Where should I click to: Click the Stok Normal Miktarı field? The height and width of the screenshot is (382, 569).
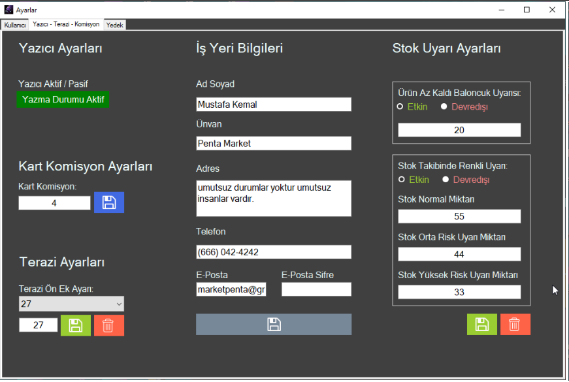click(x=459, y=216)
